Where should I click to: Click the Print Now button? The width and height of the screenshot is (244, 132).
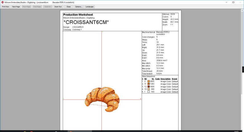pyautogui.click(x=6, y=7)
